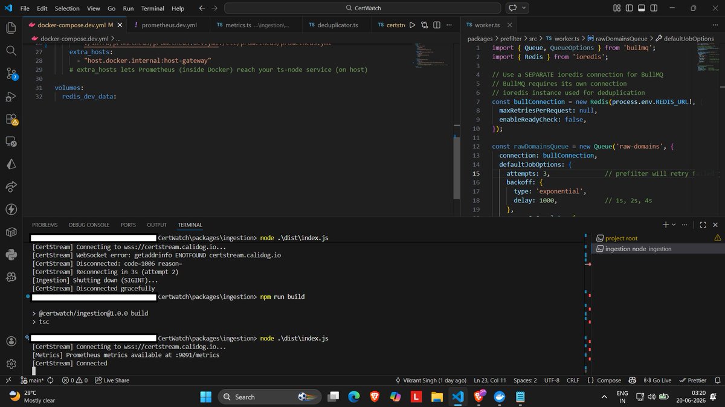Image resolution: width=725 pixels, height=407 pixels.
Task: Open Copilot chat icon in title bar
Action: click(x=514, y=8)
